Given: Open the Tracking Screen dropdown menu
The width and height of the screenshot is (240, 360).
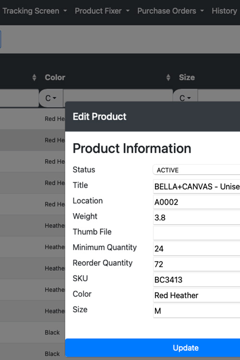Looking at the screenshot, I should click(35, 11).
